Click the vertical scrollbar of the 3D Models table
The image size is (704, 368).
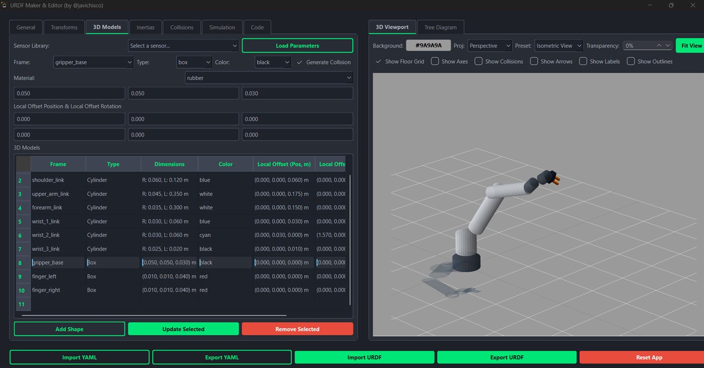pos(350,239)
